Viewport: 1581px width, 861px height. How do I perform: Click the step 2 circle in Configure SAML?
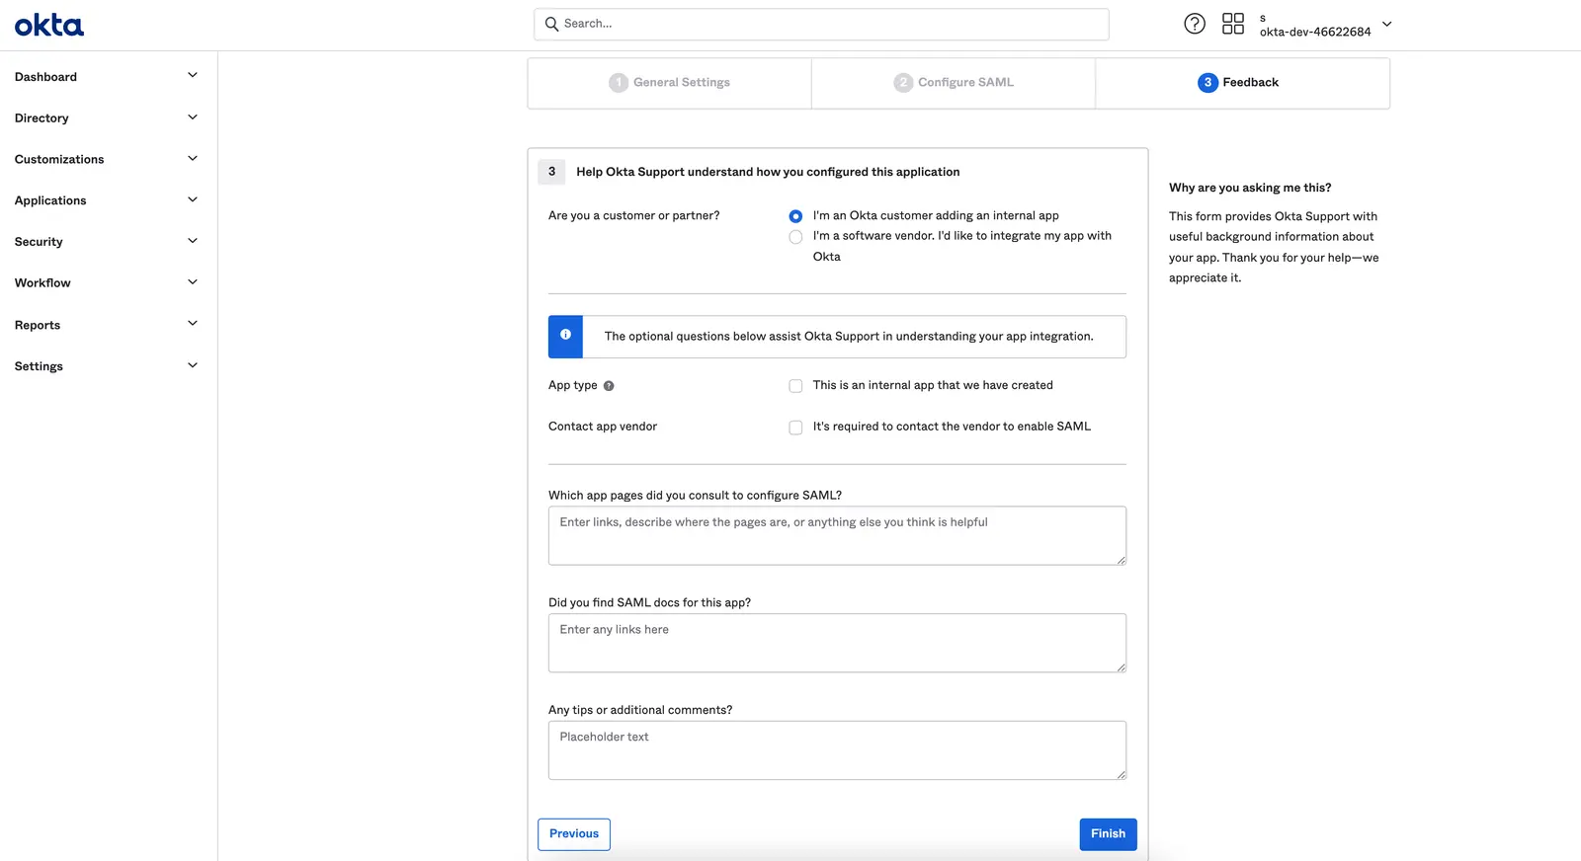tap(903, 83)
